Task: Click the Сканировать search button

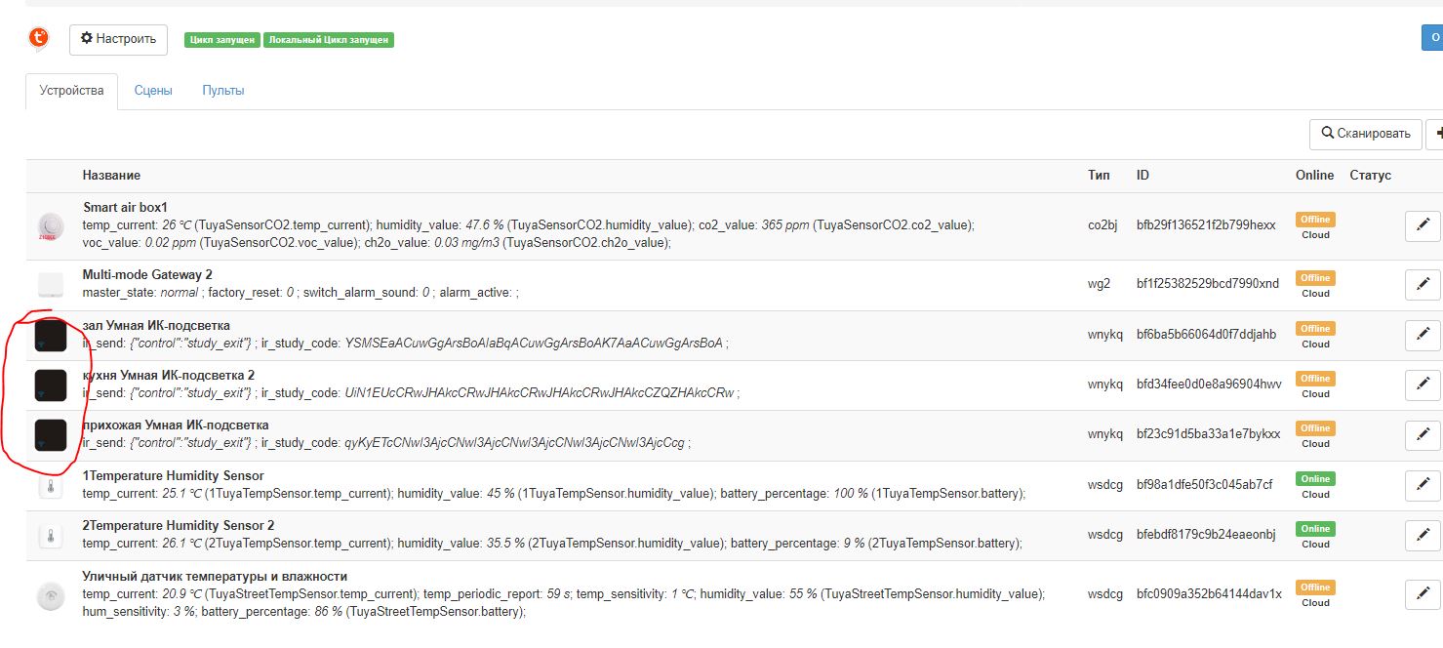Action: [x=1365, y=134]
